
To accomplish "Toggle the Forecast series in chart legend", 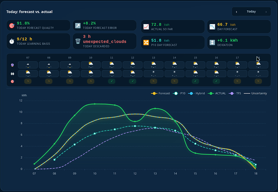I will coord(160,93).
